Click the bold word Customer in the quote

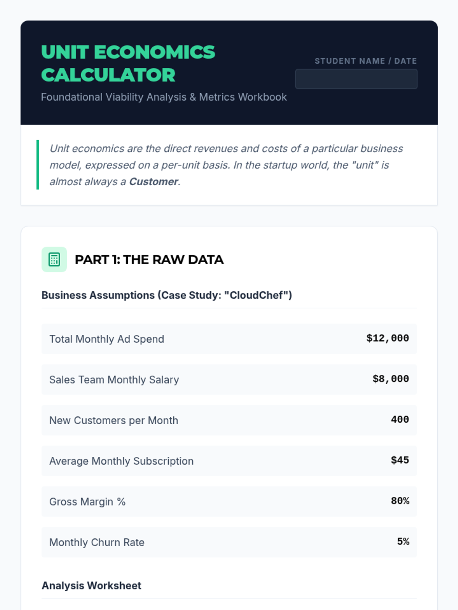tap(153, 181)
